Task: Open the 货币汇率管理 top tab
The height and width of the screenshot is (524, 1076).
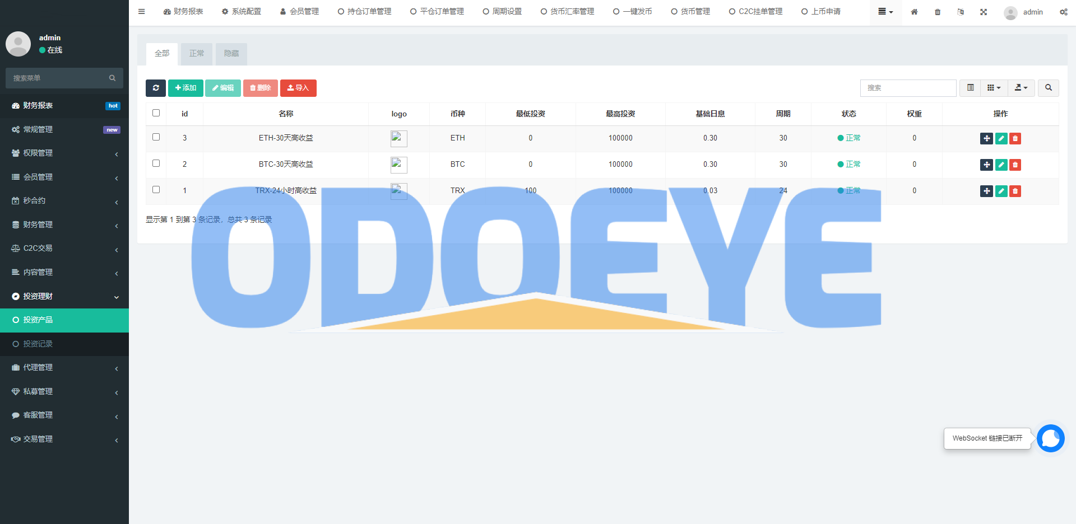Action: pyautogui.click(x=567, y=12)
